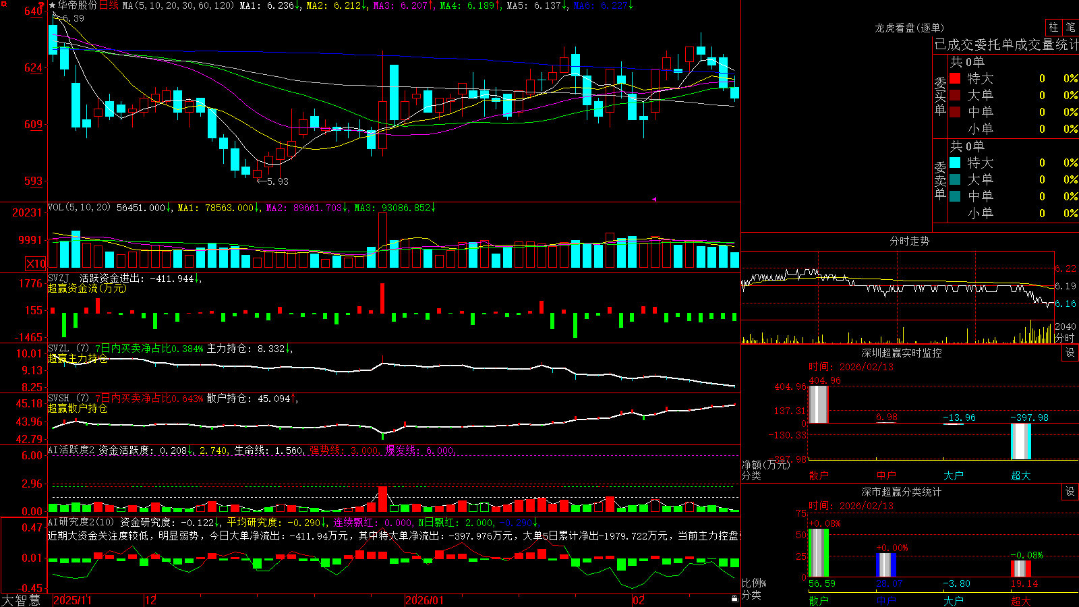Click the 20231 volume axis label

[27, 213]
